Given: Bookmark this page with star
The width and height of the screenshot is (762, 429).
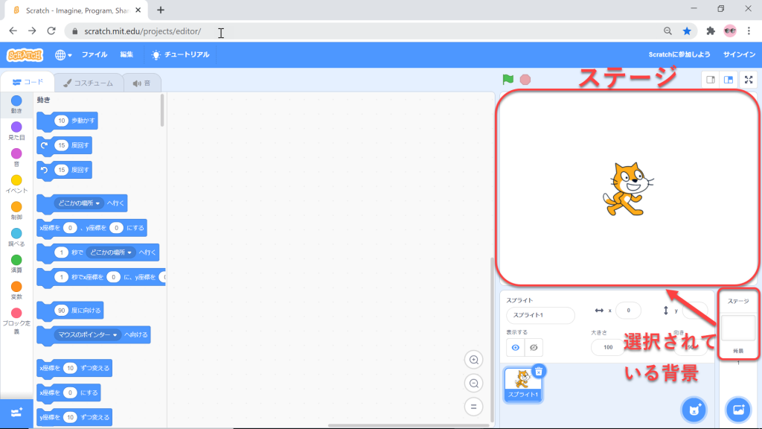Looking at the screenshot, I should tap(687, 31).
